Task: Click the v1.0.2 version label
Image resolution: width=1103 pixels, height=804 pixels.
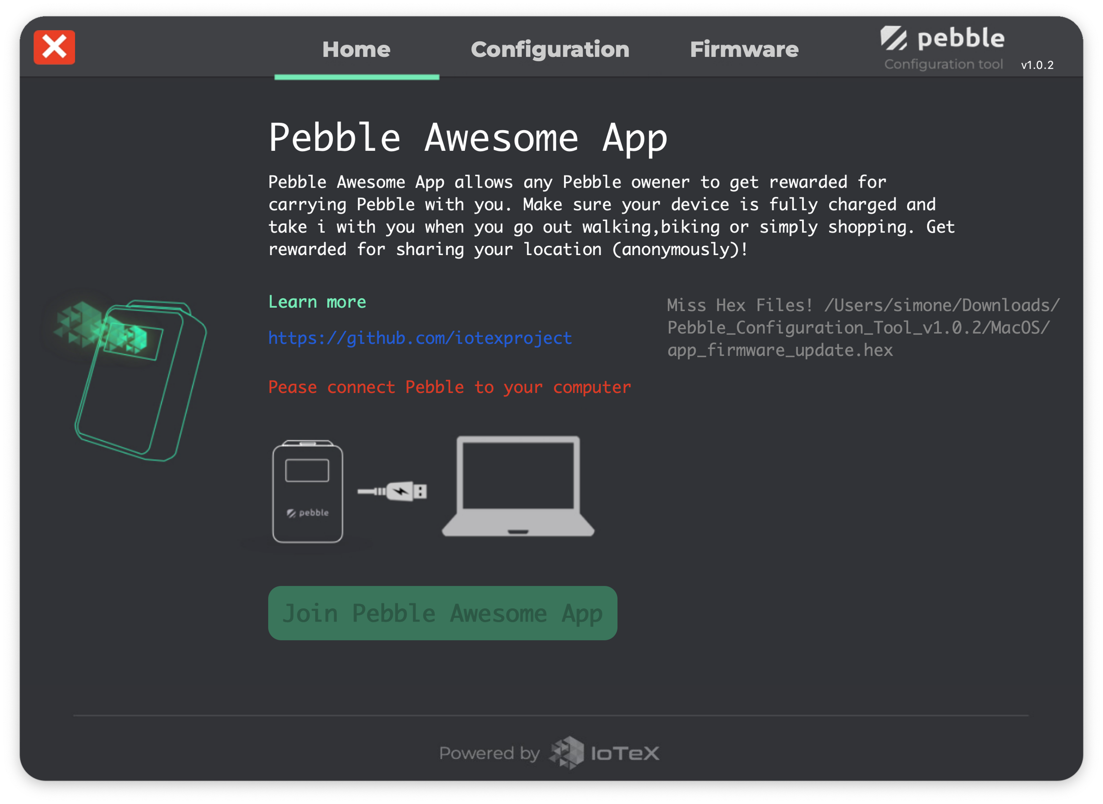Action: click(x=1037, y=65)
